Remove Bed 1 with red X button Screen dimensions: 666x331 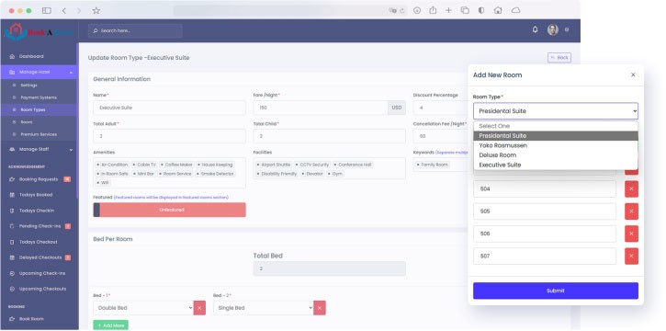[x=199, y=308]
